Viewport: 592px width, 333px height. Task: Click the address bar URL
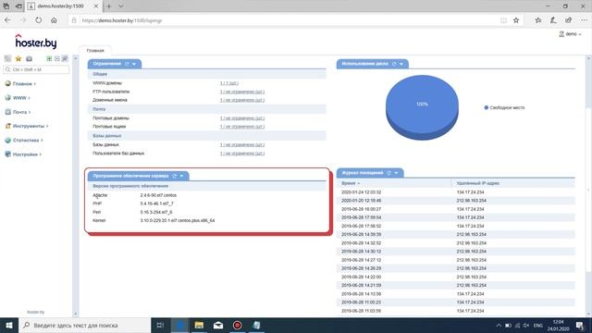[x=122, y=20]
